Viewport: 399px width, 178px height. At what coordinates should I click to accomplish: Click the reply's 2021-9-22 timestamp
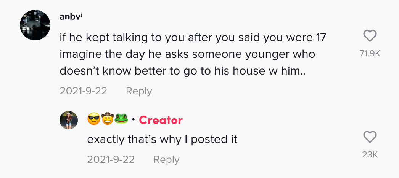(x=111, y=159)
